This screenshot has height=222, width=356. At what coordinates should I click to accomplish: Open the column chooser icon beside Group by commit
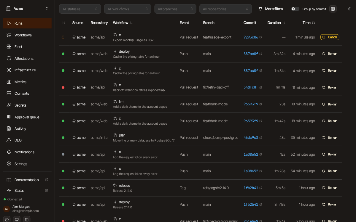(333, 9)
